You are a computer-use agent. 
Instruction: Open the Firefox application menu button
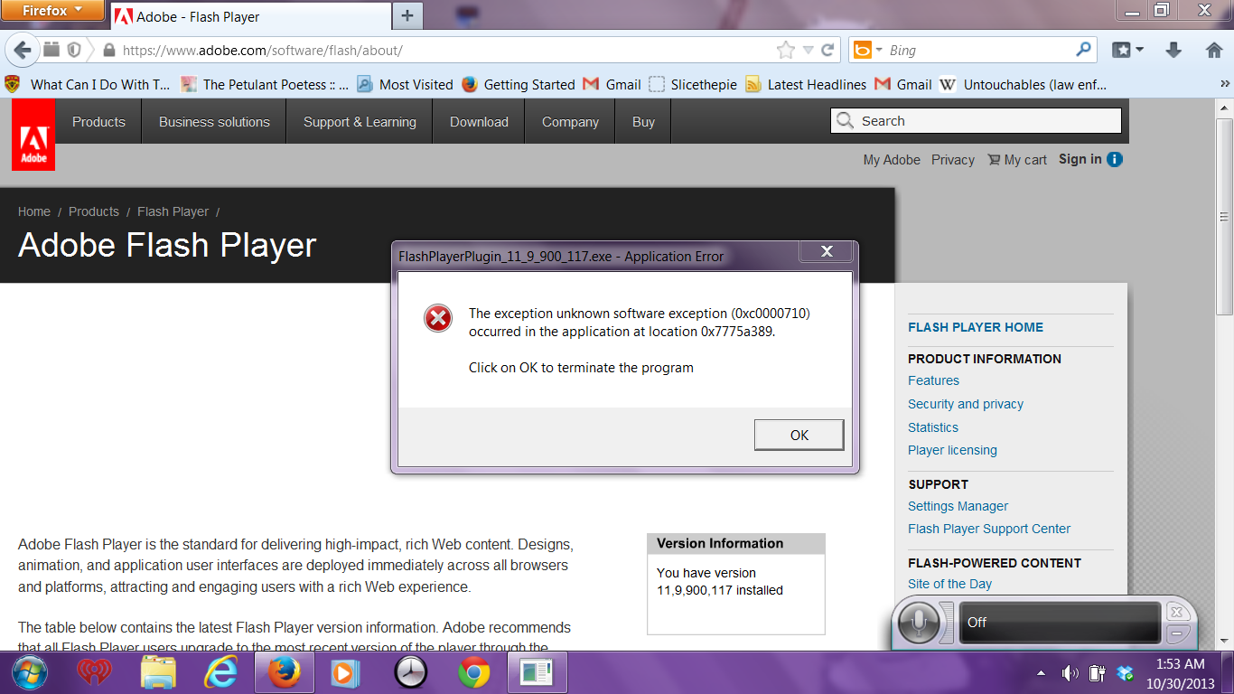(x=51, y=11)
